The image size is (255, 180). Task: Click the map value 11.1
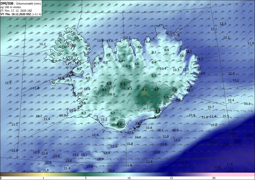coord(15,125)
